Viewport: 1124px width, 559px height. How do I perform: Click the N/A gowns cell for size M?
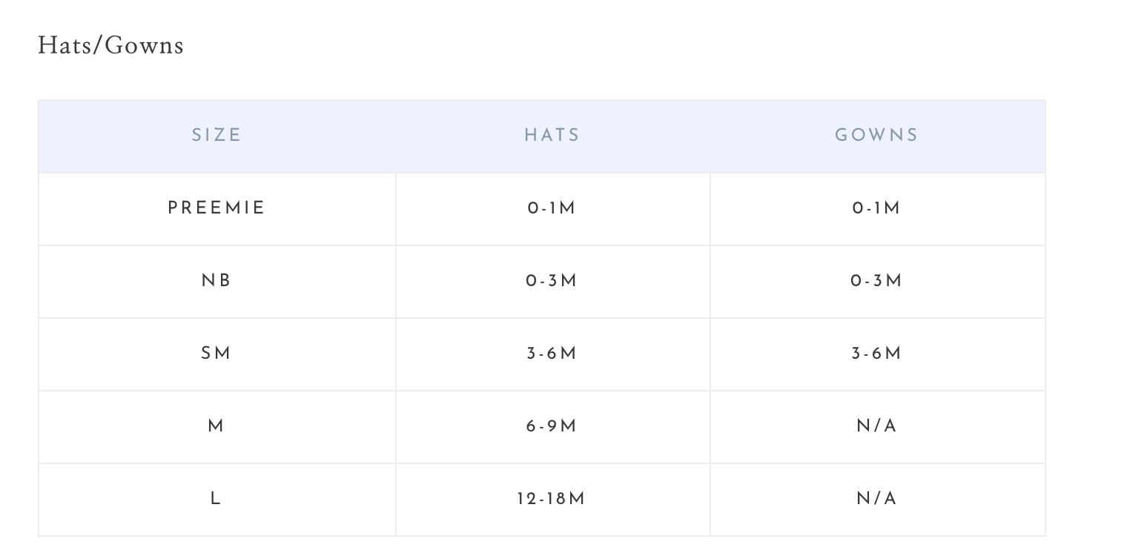[x=876, y=426]
